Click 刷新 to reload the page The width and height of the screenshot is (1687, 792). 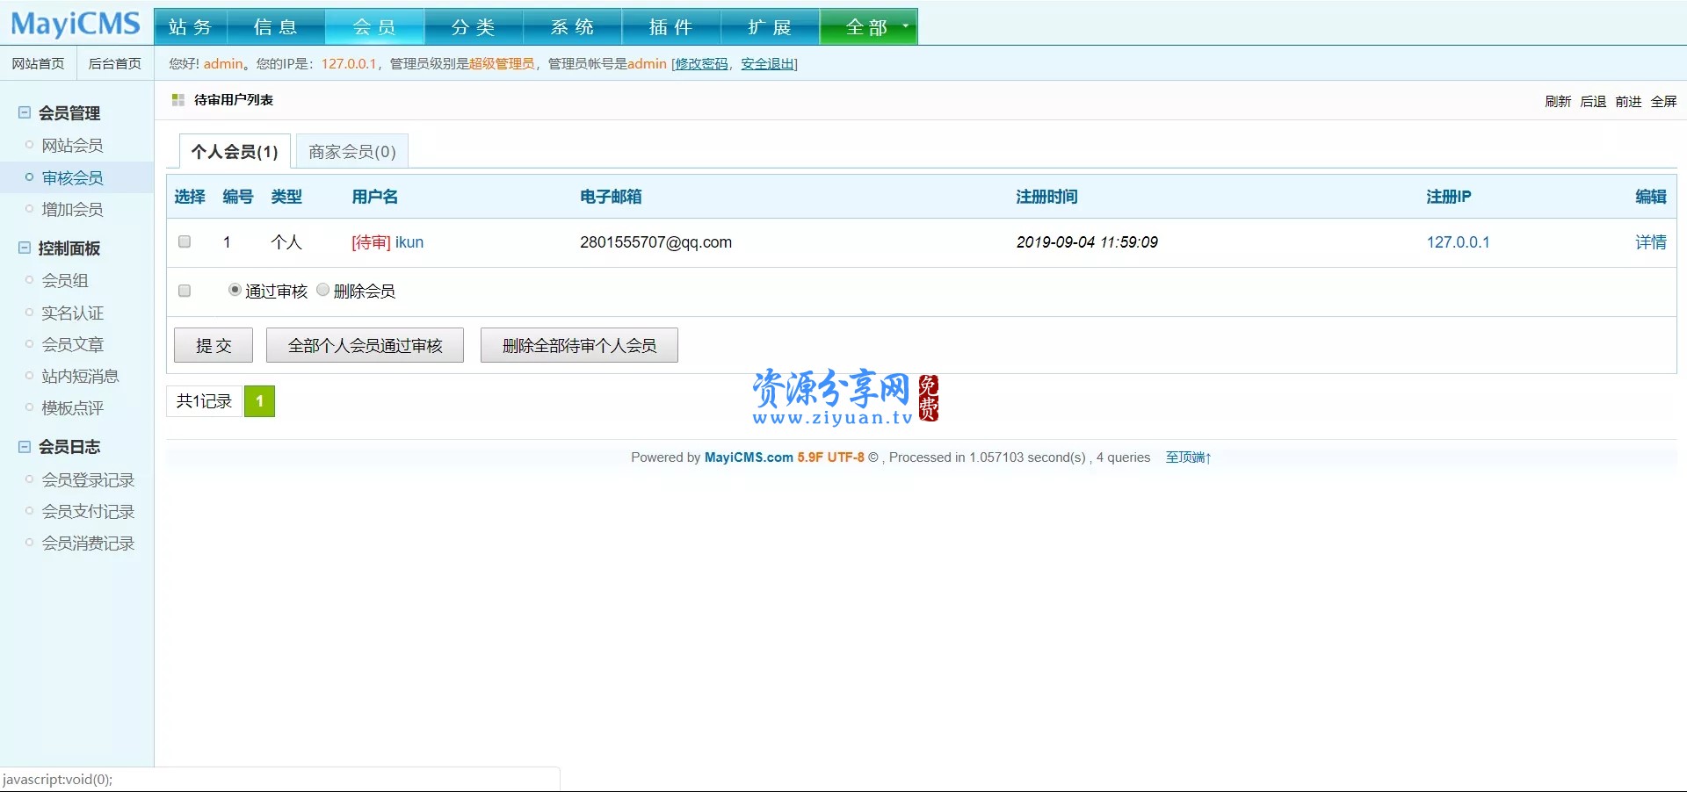(x=1558, y=101)
